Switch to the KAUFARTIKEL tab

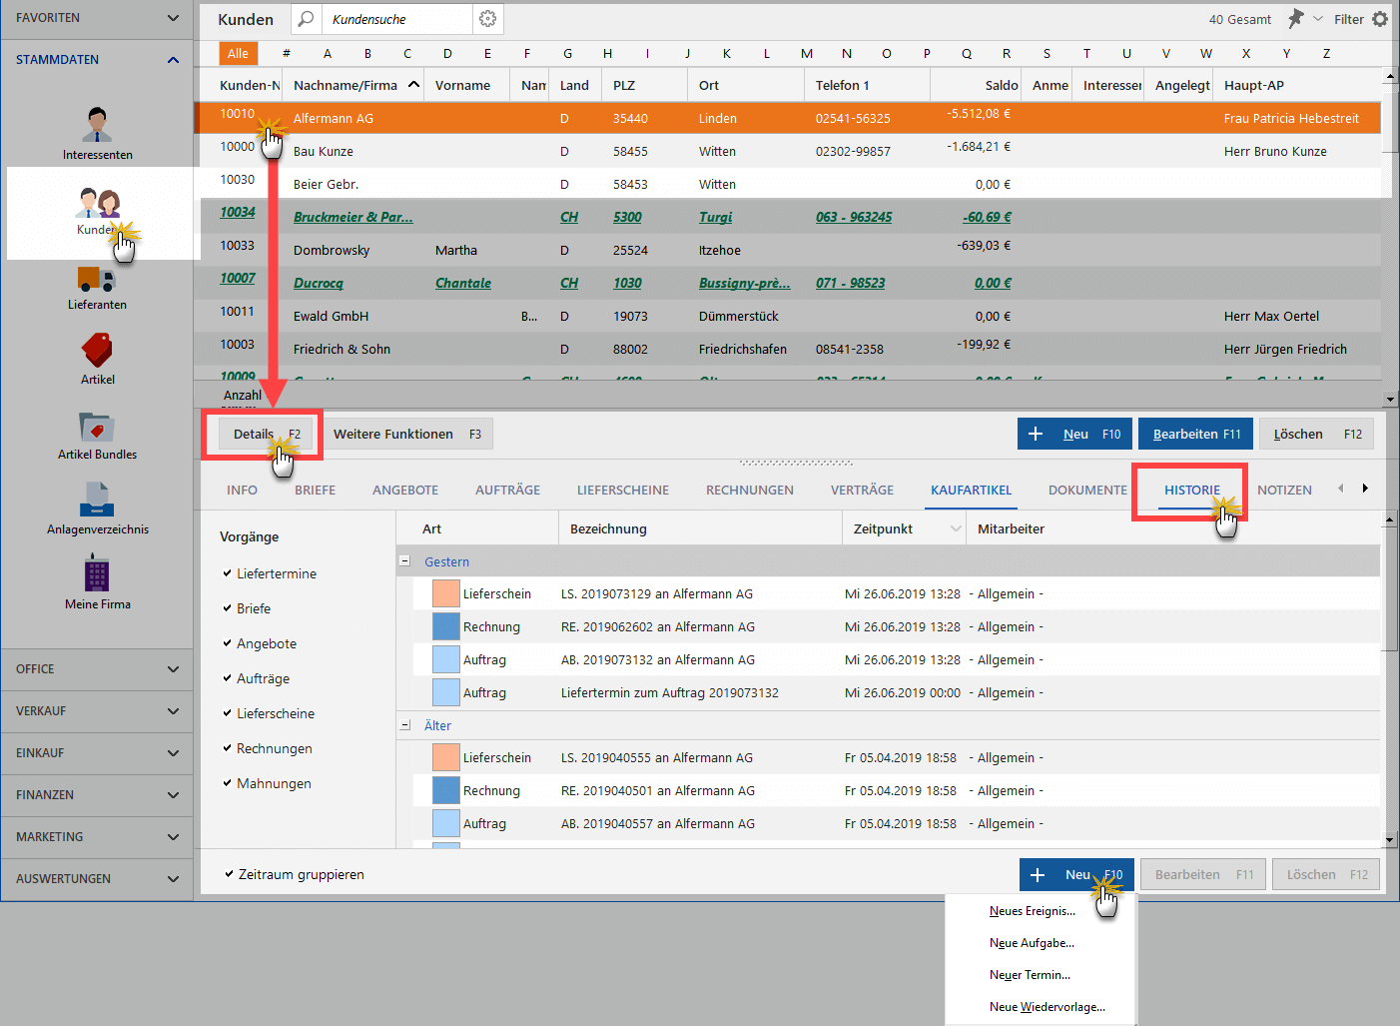point(971,491)
